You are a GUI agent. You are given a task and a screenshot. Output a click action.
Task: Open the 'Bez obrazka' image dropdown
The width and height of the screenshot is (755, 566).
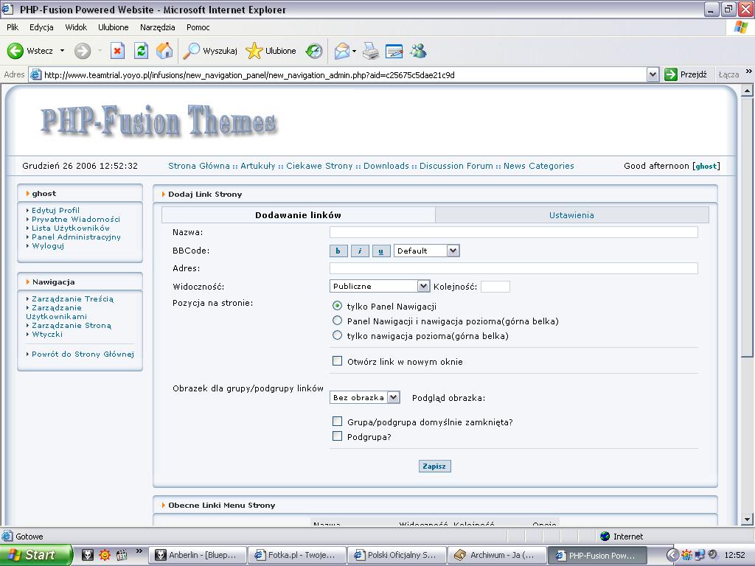point(364,397)
